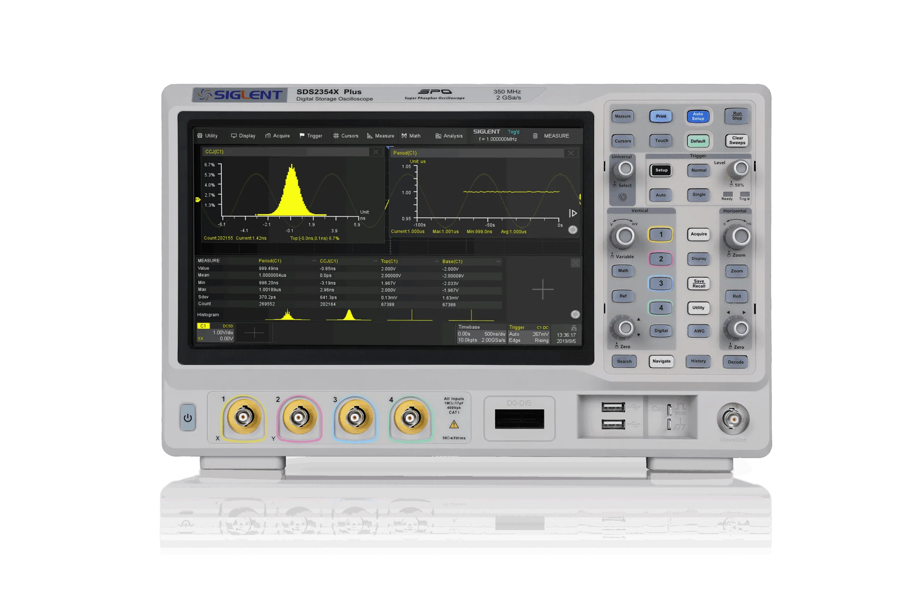
Task: Click the round handle beside Period plot
Action: pyautogui.click(x=573, y=230)
